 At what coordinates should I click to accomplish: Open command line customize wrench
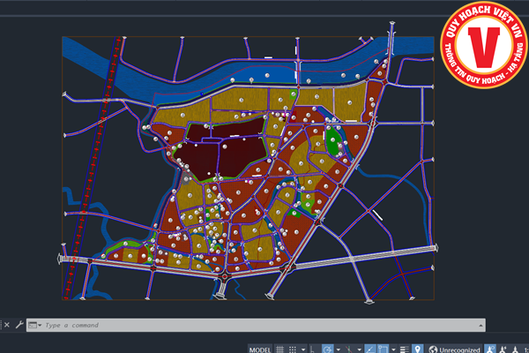19,325
